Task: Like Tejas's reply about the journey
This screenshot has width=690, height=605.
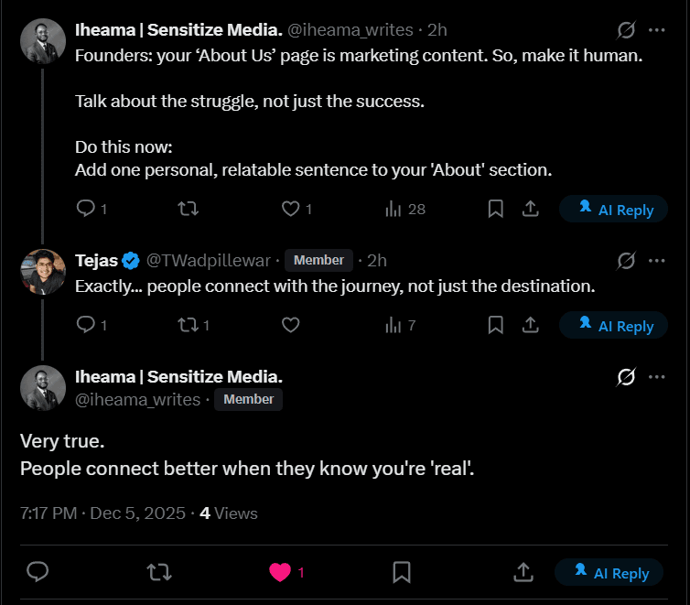Action: 291,325
